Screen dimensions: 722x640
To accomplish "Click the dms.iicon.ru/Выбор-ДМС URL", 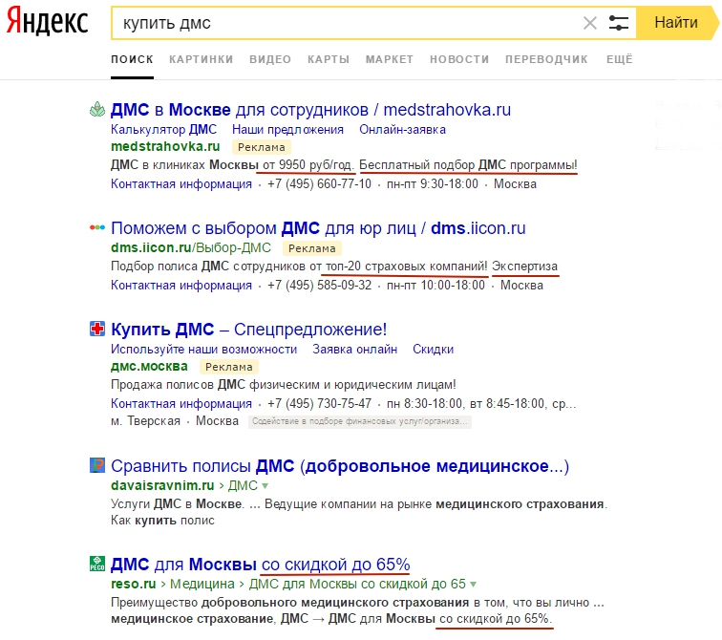I will [191, 247].
